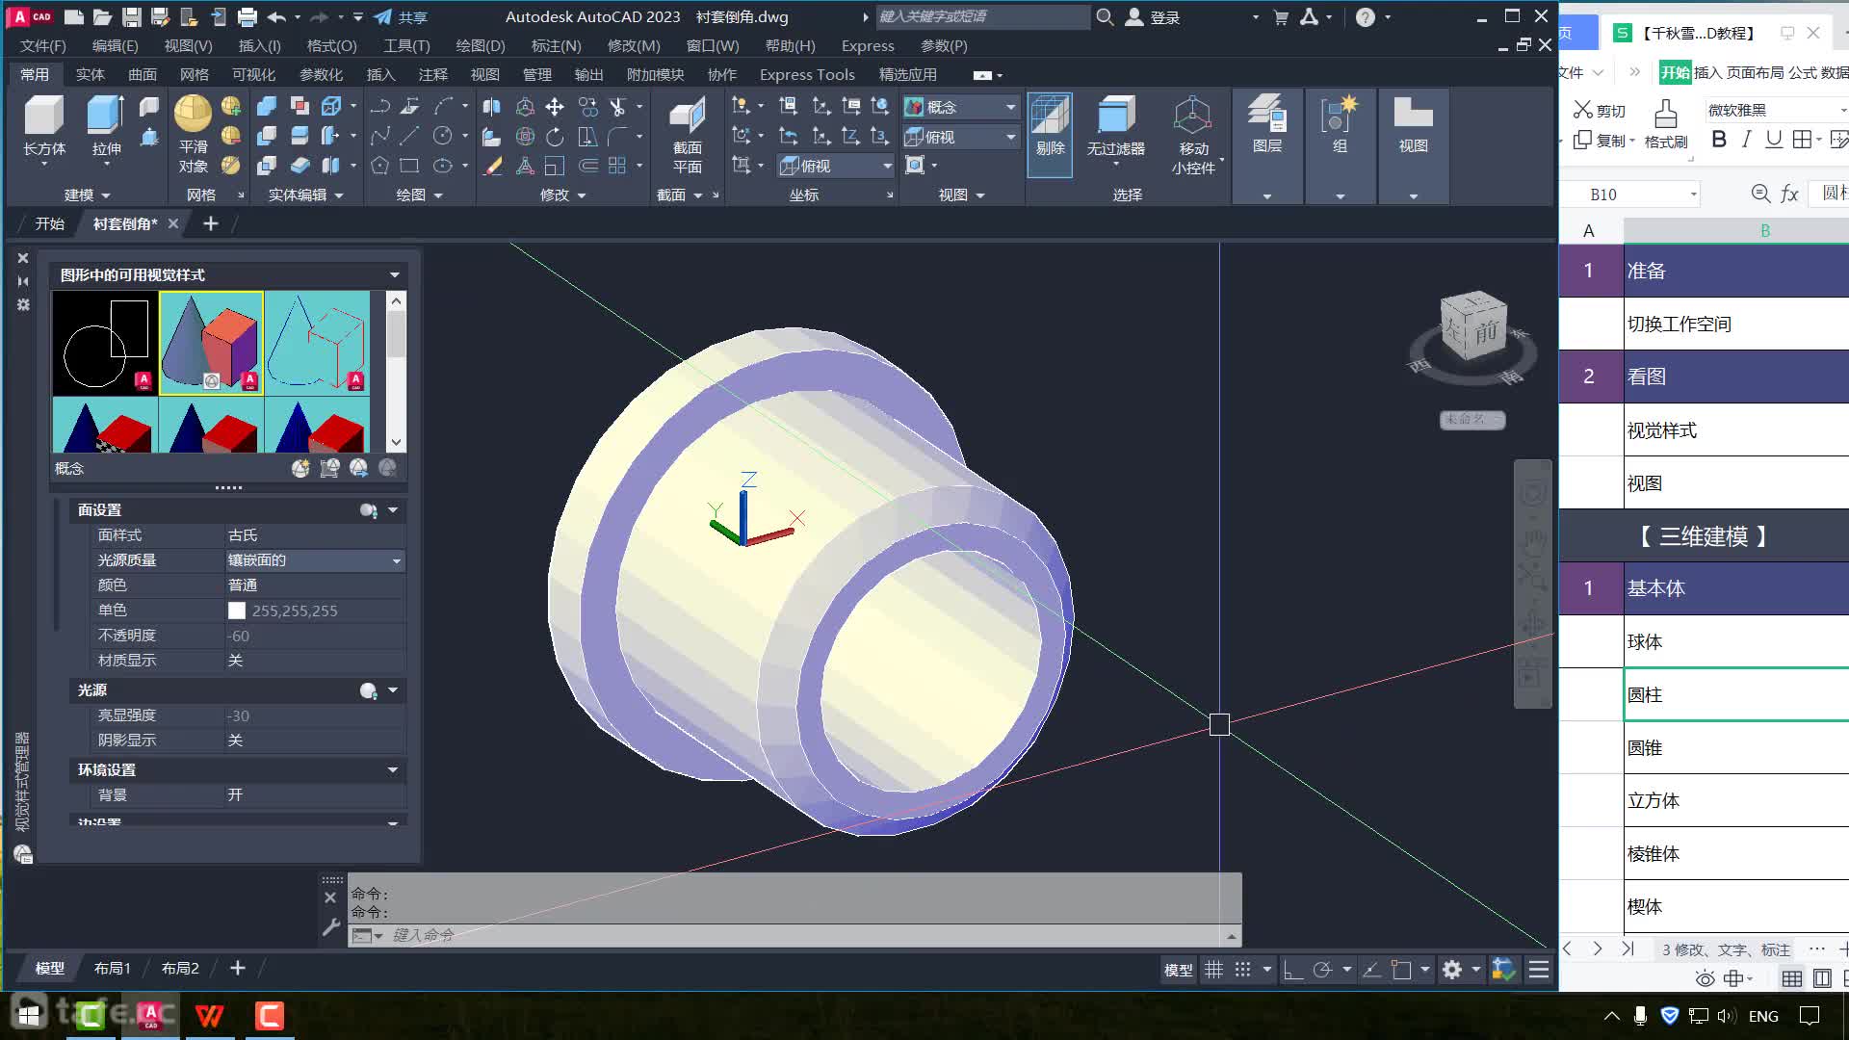Select the Rotate tool in 修改 panel
Image resolution: width=1849 pixels, height=1040 pixels.
tap(555, 137)
